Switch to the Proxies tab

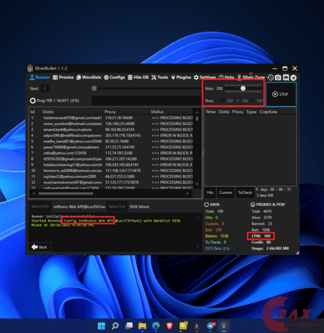[x=63, y=77]
